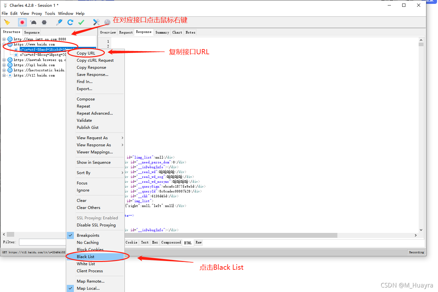Viewport: 438px width, 292px height.
Task: Expand the sp1.baidu.com tree node
Action: (4, 65)
